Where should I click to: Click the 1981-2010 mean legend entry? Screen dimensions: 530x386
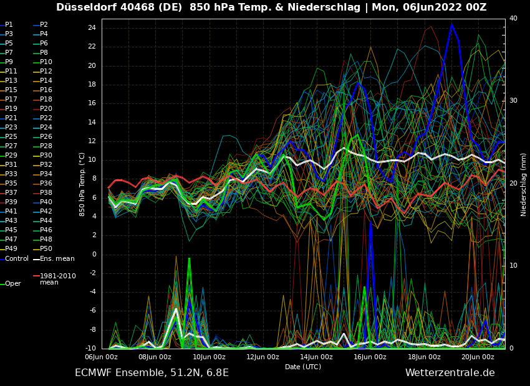pos(57,279)
